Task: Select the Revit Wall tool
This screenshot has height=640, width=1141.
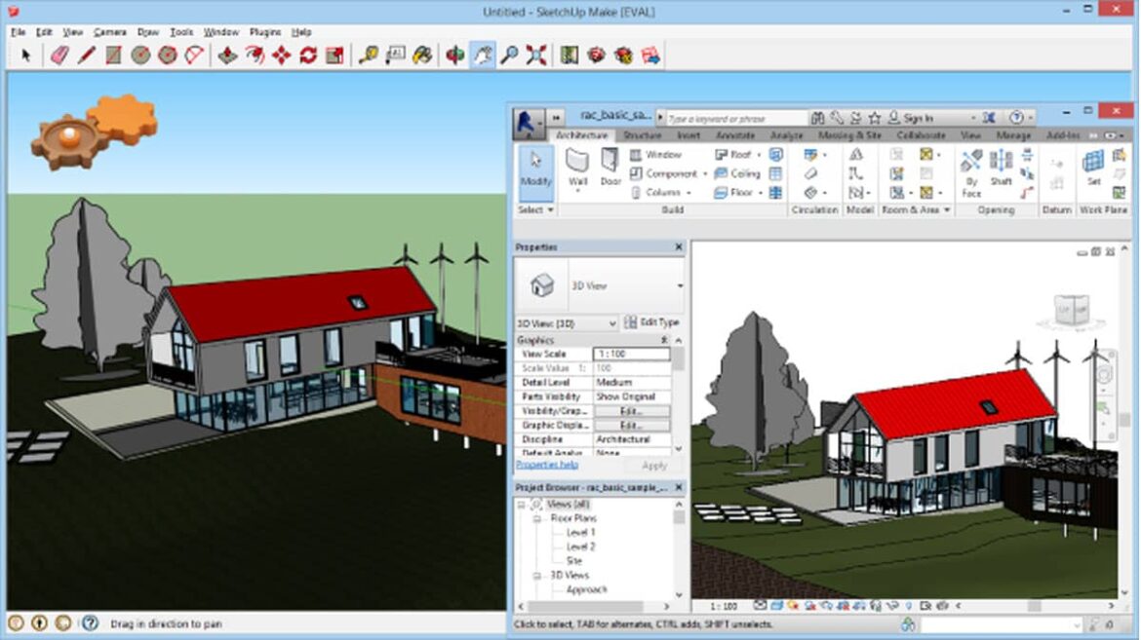Action: (x=578, y=167)
